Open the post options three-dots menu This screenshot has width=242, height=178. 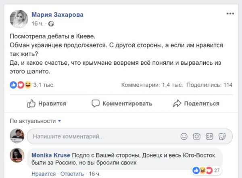tap(230, 14)
